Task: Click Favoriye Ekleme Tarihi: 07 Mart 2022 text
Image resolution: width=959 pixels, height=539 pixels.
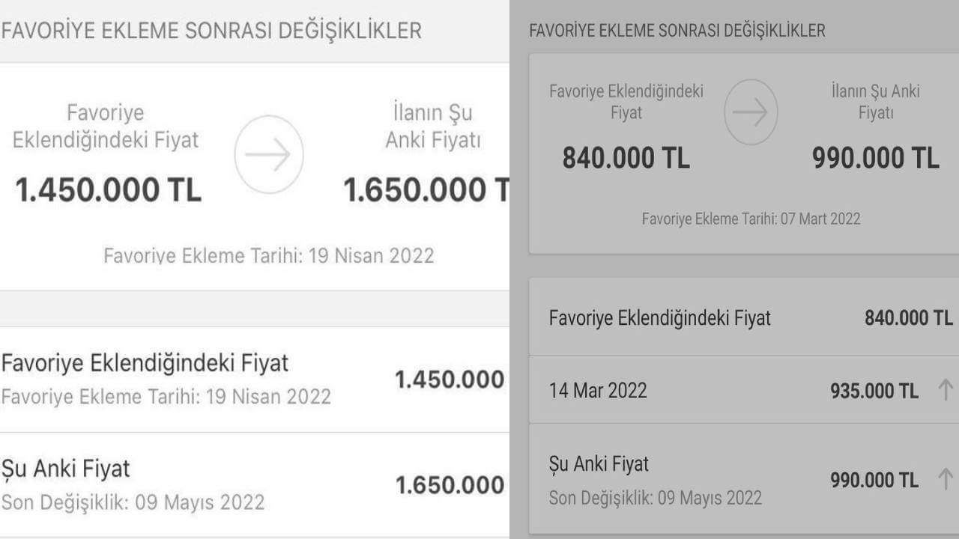Action: click(x=751, y=219)
